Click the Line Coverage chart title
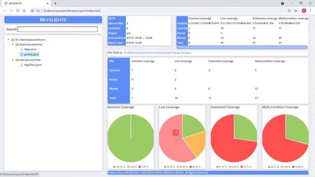The height and width of the screenshot is (177, 315). 169,107
